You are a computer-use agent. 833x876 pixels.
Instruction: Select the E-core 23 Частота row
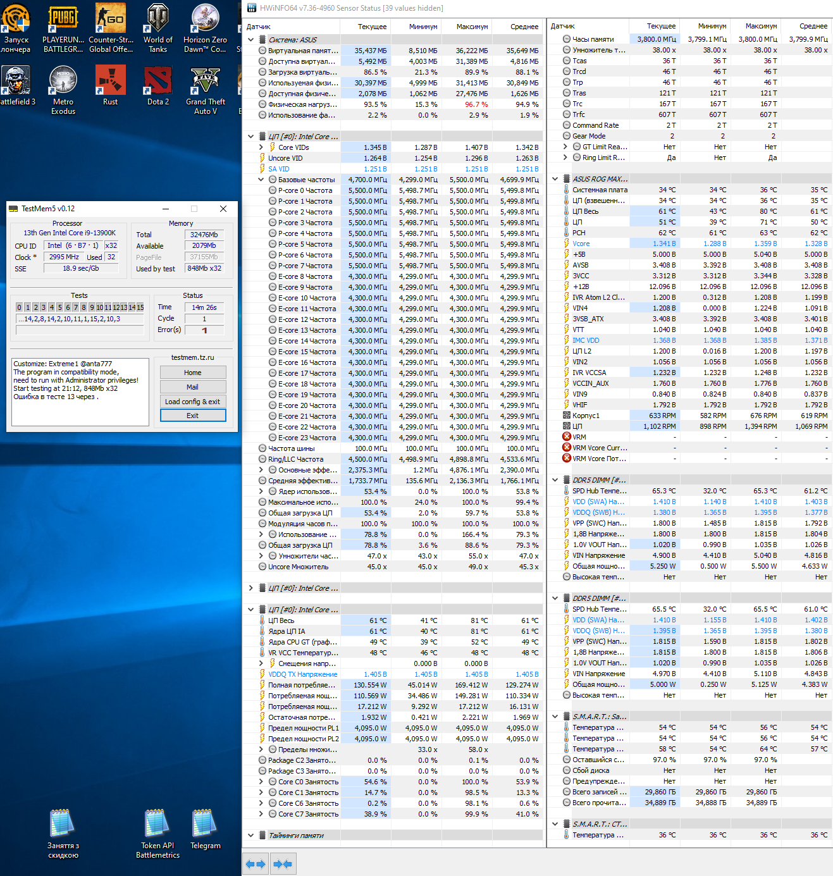[x=393, y=438]
